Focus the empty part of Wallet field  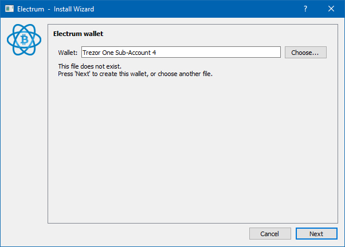tap(218, 52)
